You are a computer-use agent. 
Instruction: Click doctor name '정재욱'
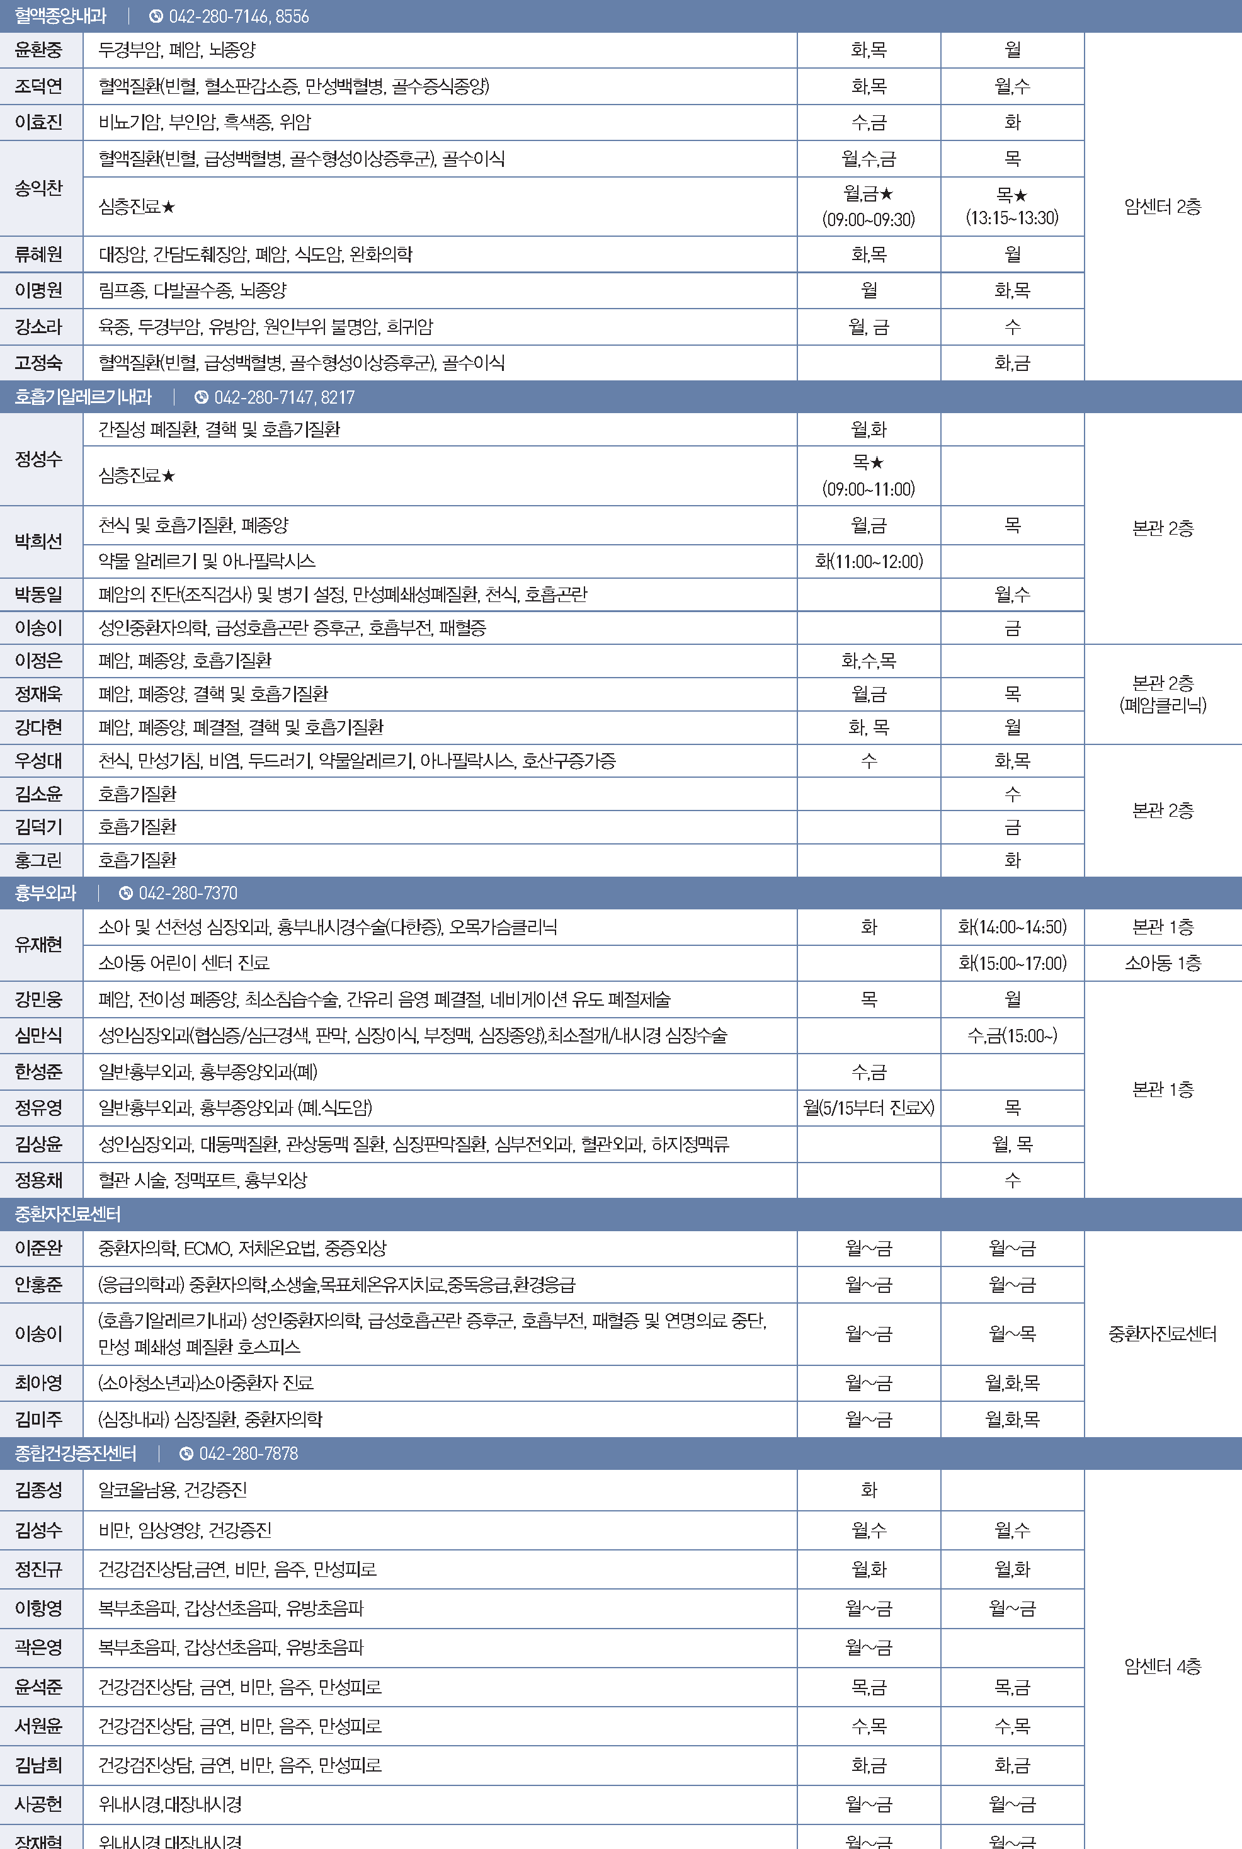(38, 695)
